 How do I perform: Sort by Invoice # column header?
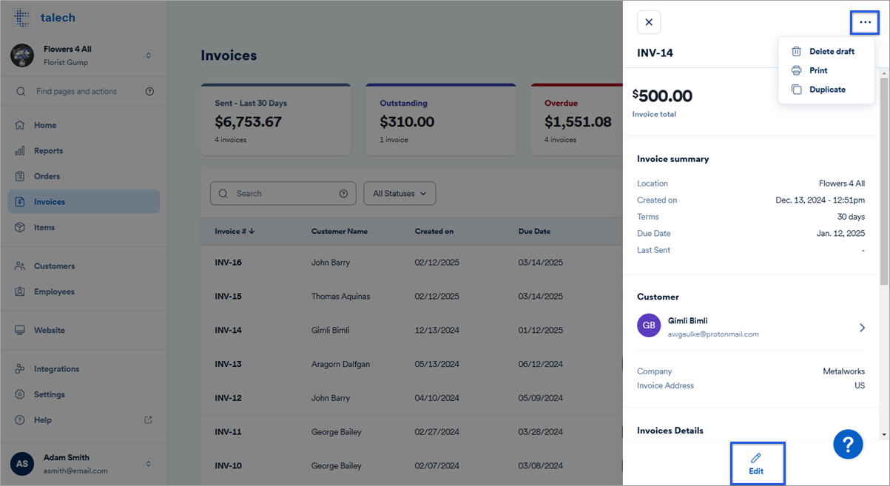point(235,232)
